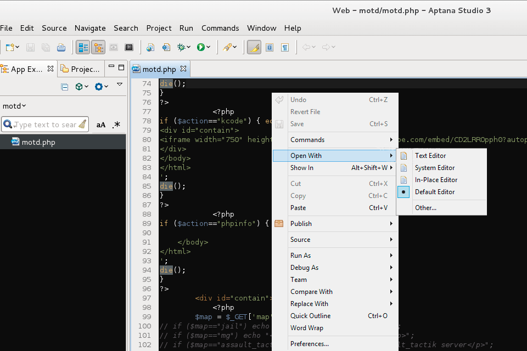Expand Commands submenu in context menu

pos(335,140)
